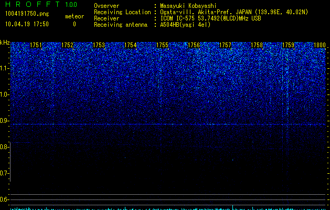
Task: Click the ICOM IC-575 receiver text
Action: pyautogui.click(x=210, y=18)
